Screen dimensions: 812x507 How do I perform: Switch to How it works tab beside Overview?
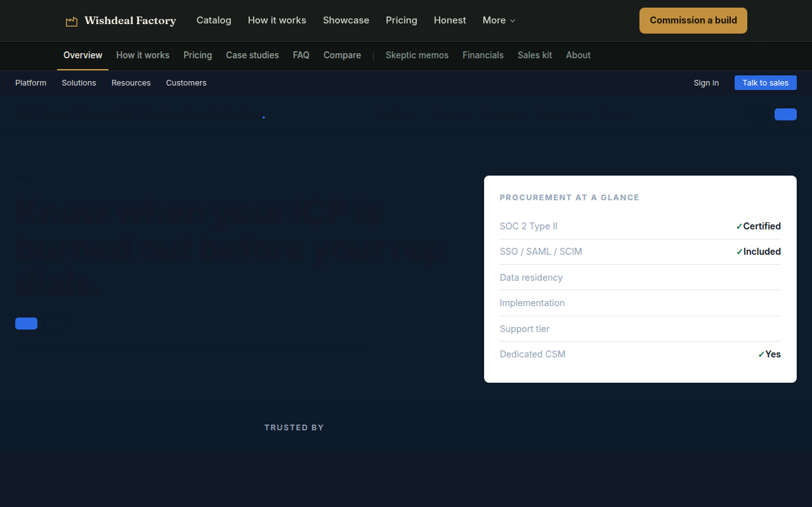[143, 55]
